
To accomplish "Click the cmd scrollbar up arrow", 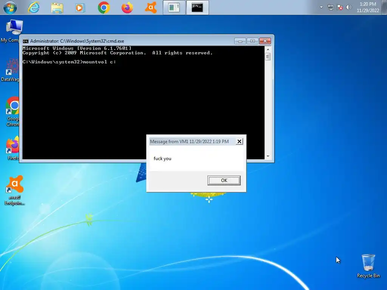I will [268, 49].
